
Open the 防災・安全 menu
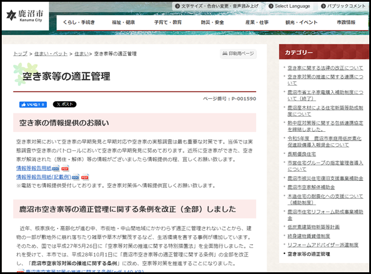213,23
